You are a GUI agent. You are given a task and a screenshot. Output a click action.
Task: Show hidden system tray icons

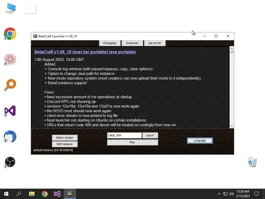point(219,194)
